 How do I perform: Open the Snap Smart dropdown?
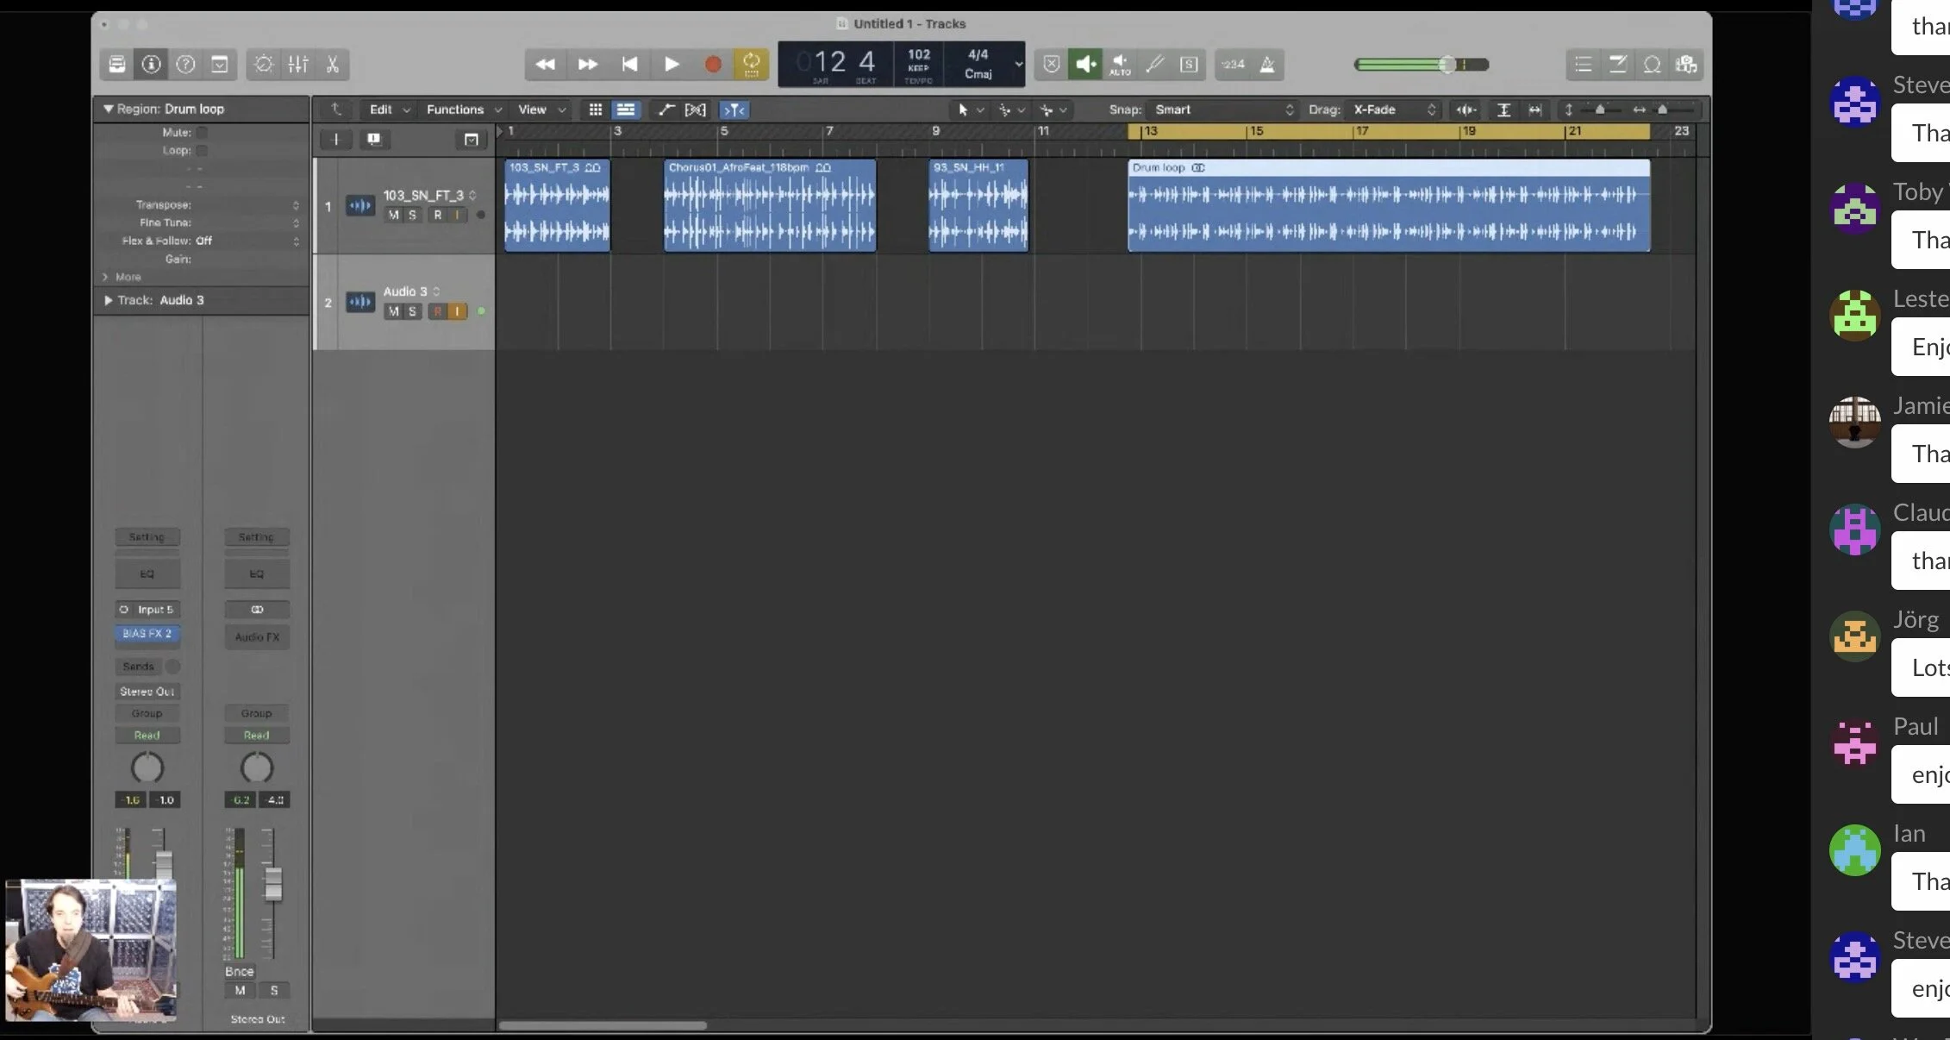1222,110
